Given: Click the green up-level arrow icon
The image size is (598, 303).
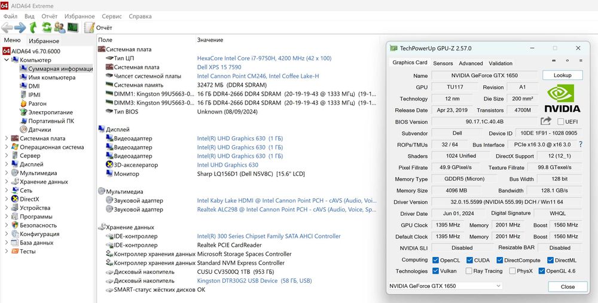Looking at the screenshot, I should tap(33, 27).
